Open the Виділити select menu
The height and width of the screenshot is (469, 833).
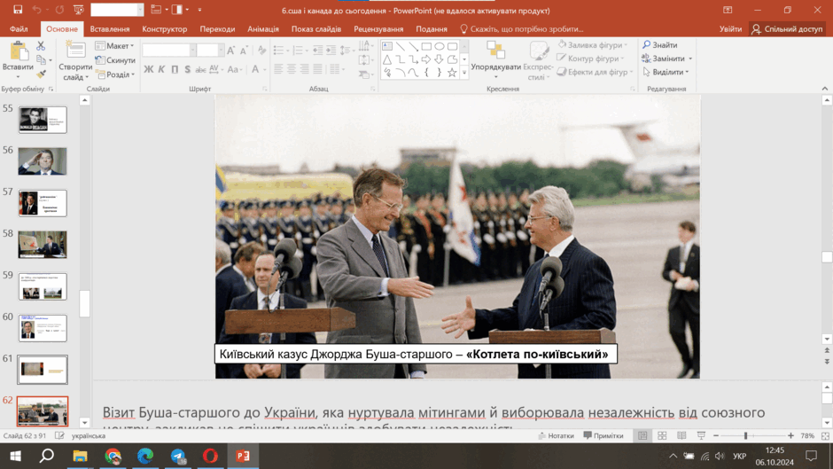pyautogui.click(x=666, y=72)
